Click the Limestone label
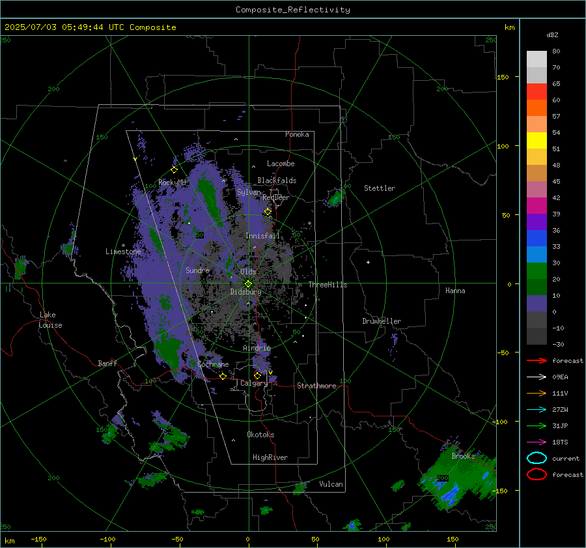Viewport: 586px width, 548px height. [123, 252]
